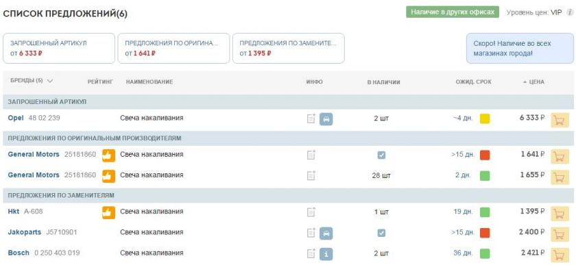
Task: Click ~4 дн. delivery term for Opel
Action: [x=462, y=118]
